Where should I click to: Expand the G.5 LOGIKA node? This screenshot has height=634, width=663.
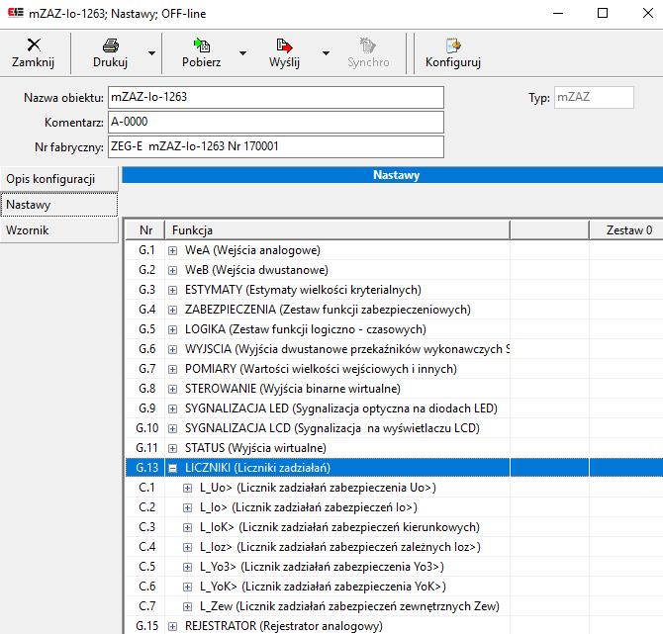pos(172,329)
